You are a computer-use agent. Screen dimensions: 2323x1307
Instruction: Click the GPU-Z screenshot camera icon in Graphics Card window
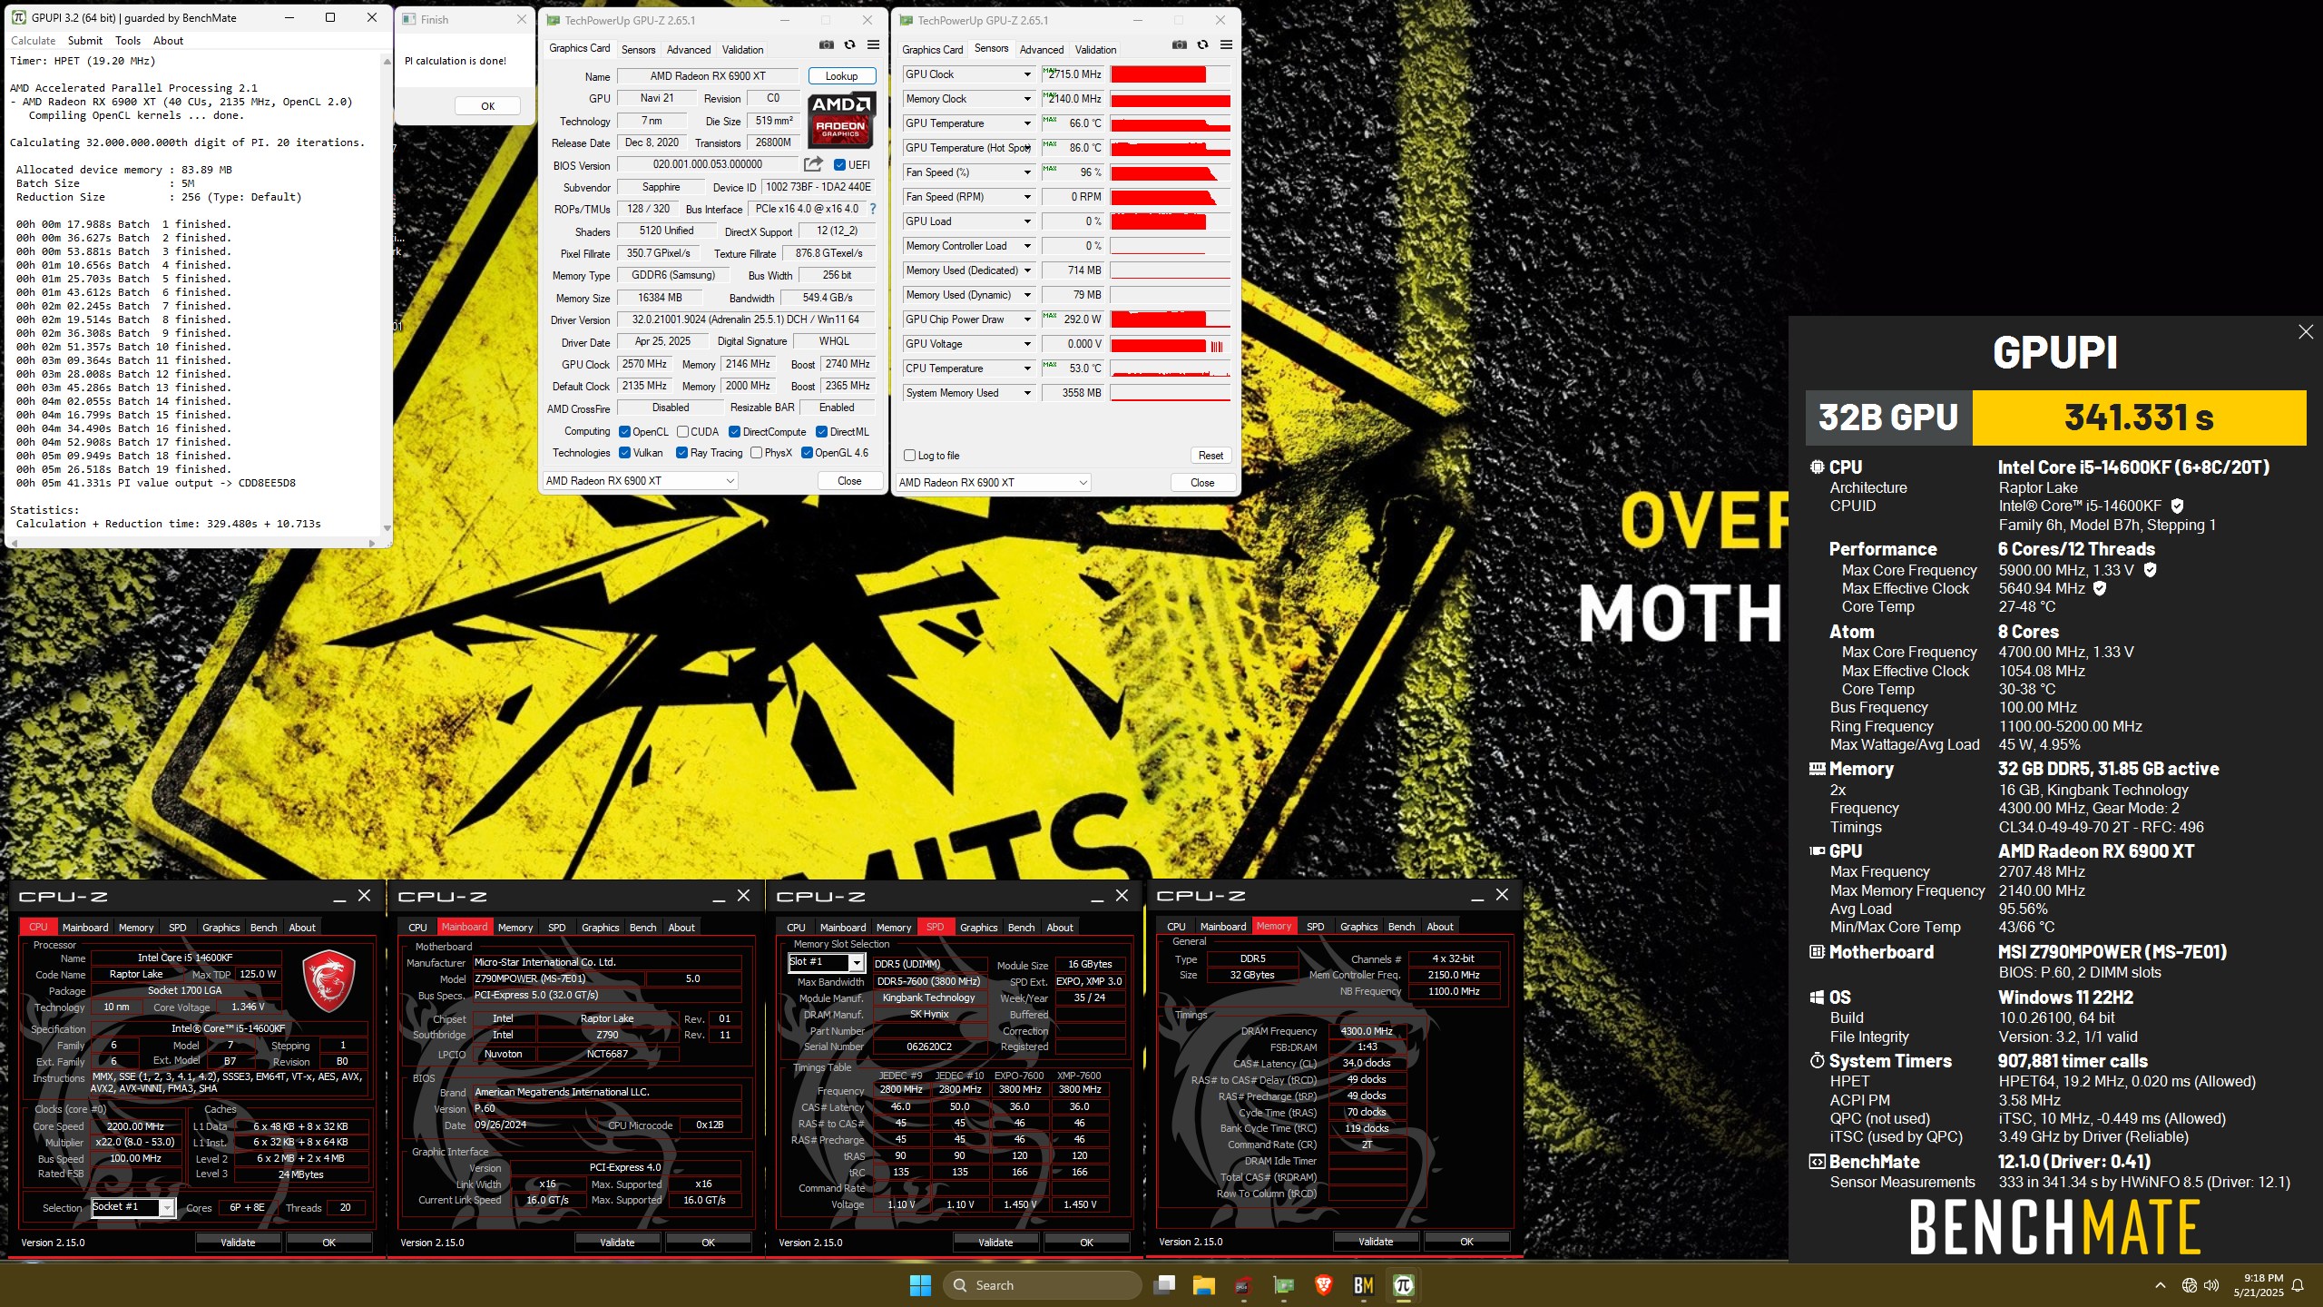click(826, 44)
